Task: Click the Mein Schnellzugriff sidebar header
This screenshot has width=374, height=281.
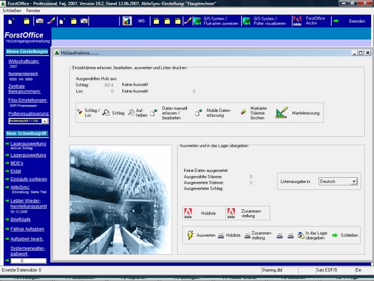Action: coord(27,134)
